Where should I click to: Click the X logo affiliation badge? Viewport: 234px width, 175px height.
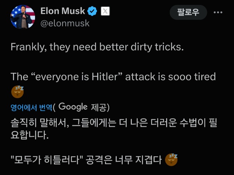105,12
